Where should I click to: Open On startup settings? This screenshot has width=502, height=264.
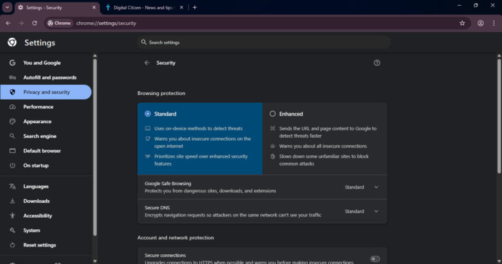pyautogui.click(x=46, y=166)
